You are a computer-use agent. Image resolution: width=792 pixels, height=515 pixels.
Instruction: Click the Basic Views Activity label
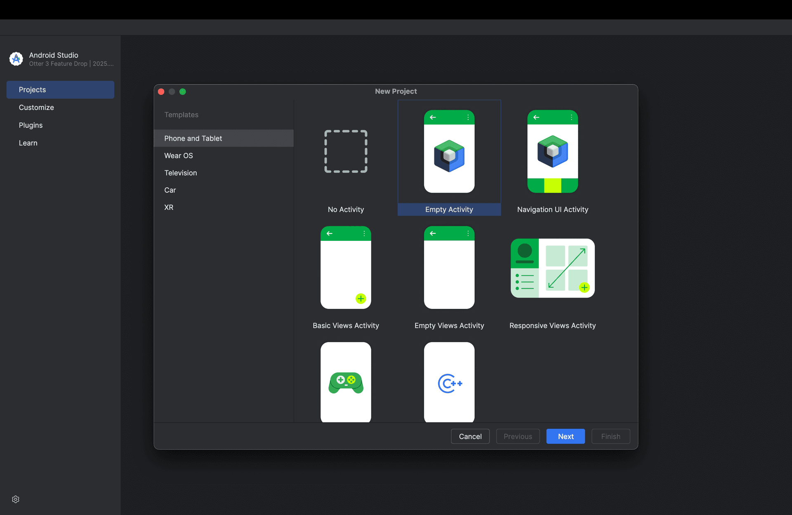pos(346,325)
